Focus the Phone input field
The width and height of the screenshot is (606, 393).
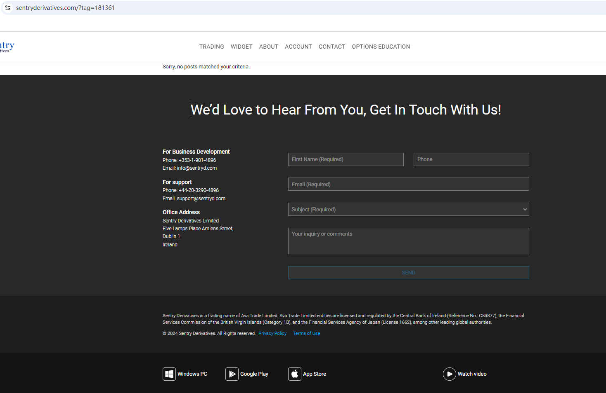click(x=471, y=159)
